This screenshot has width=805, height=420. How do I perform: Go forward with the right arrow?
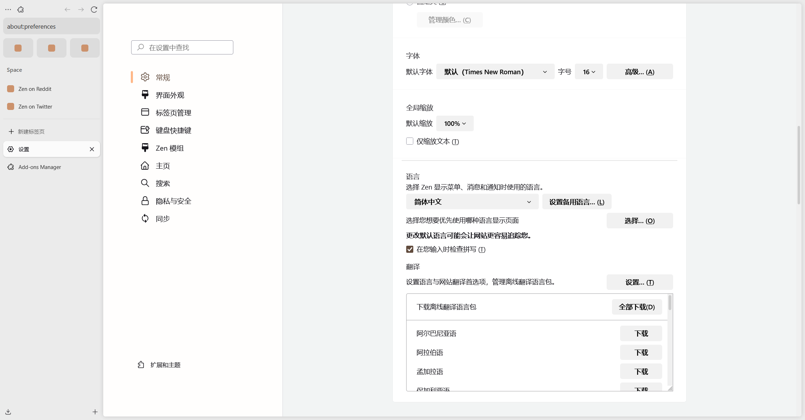[x=81, y=10]
